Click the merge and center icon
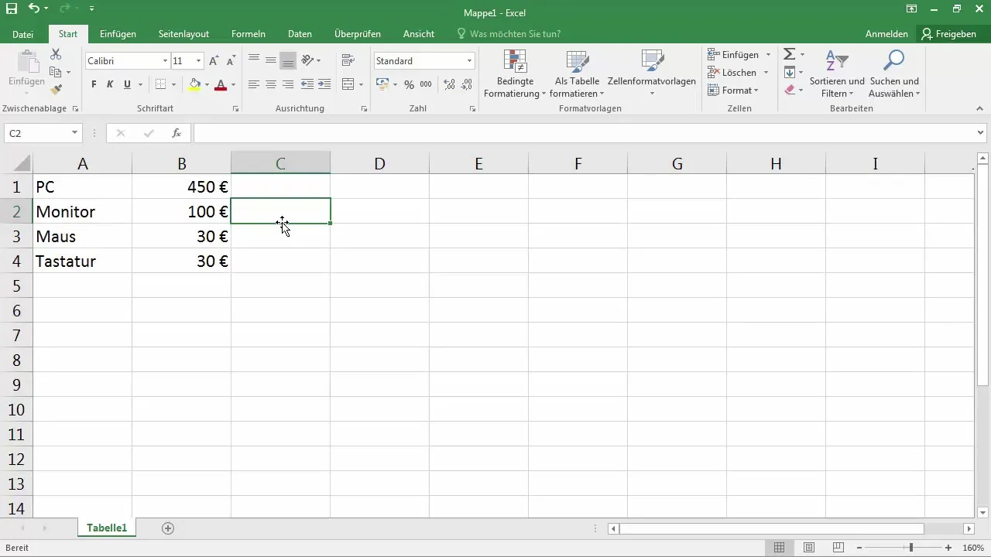This screenshot has height=557, width=991. [x=348, y=84]
